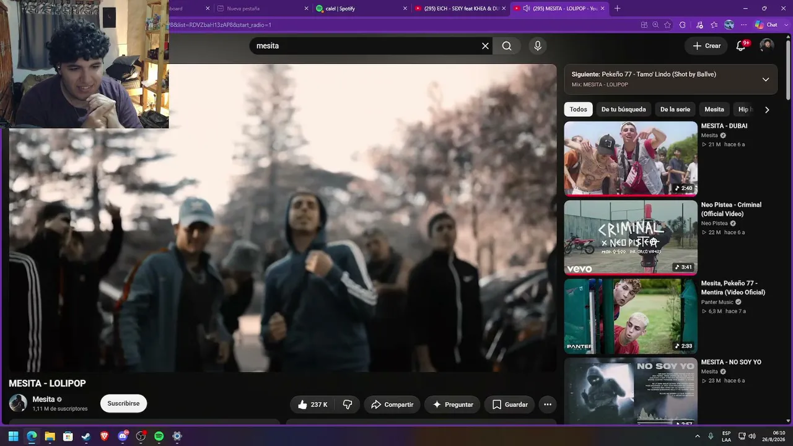793x446 pixels.
Task: Open Steam from the taskbar
Action: (86, 436)
